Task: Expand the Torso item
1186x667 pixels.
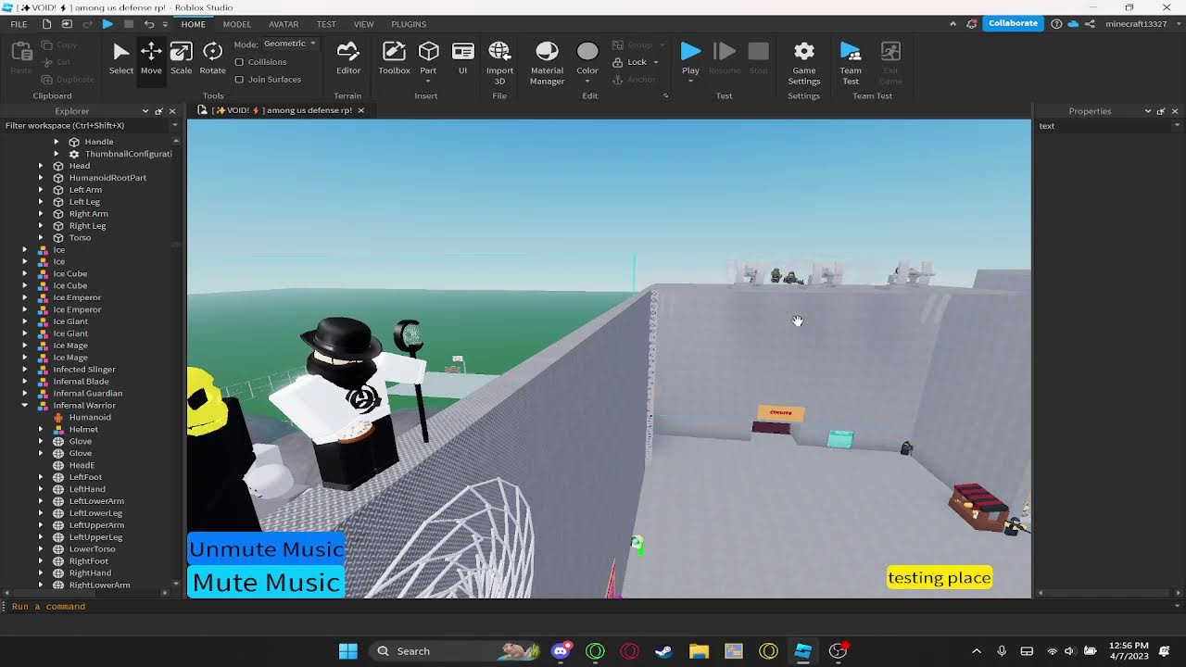Action: [40, 237]
